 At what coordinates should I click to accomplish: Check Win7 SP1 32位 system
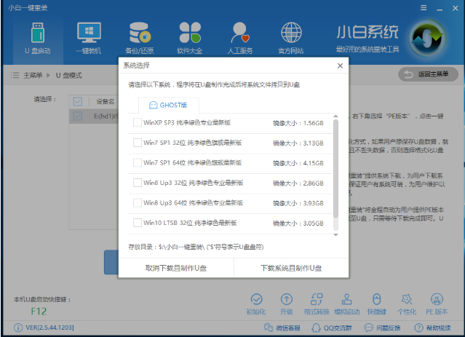(138, 143)
